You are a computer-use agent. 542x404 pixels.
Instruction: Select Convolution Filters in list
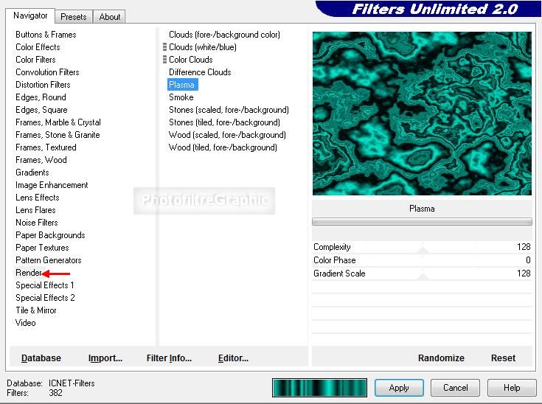47,72
